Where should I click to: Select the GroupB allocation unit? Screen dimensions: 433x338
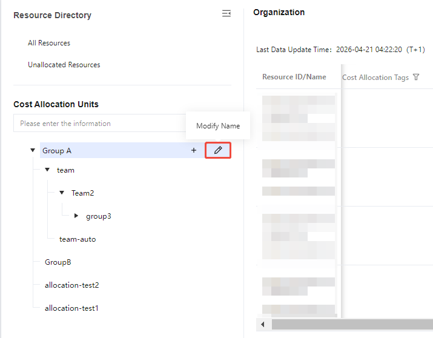click(58, 262)
